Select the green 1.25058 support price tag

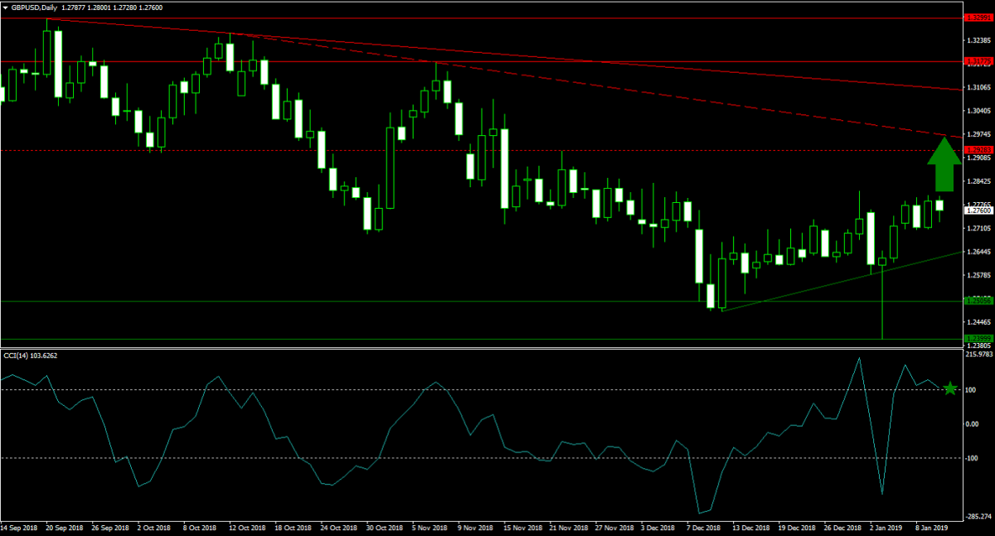click(x=978, y=301)
